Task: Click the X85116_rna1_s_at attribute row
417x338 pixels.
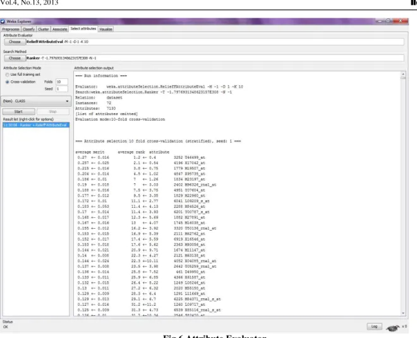Action: 149,310
